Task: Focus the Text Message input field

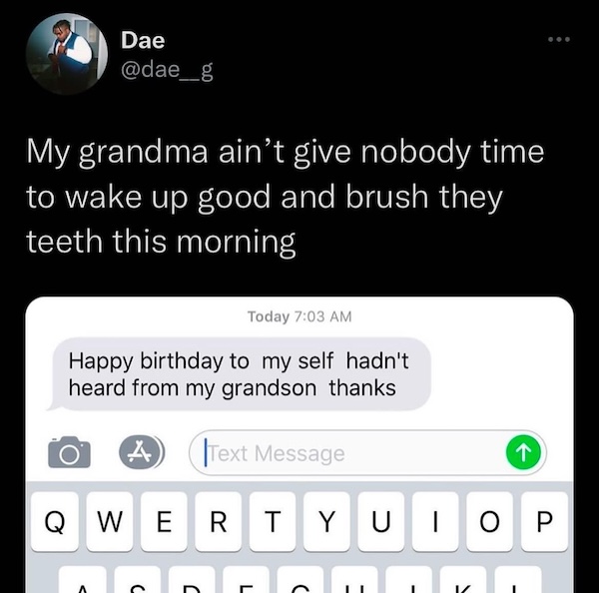Action: coord(367,453)
